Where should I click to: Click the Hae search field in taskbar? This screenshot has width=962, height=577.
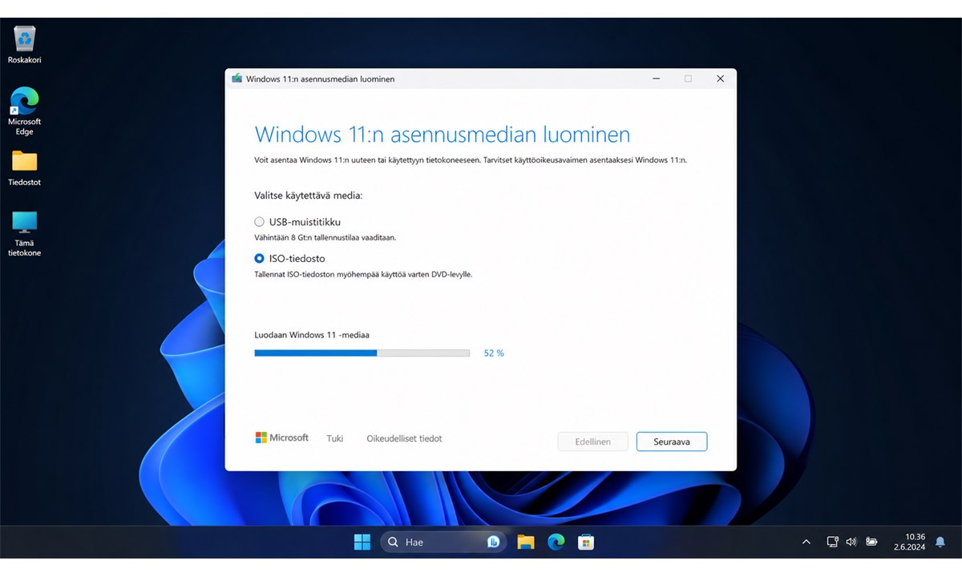(443, 542)
